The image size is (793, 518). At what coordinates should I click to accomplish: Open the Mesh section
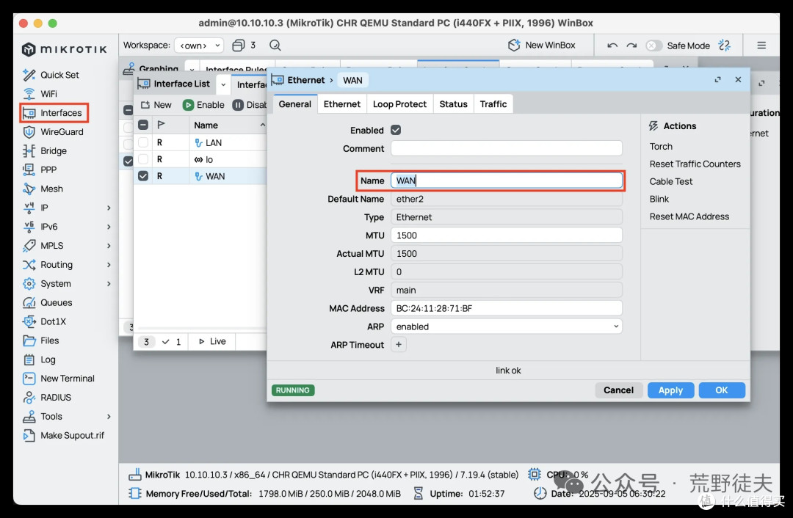tap(43, 189)
